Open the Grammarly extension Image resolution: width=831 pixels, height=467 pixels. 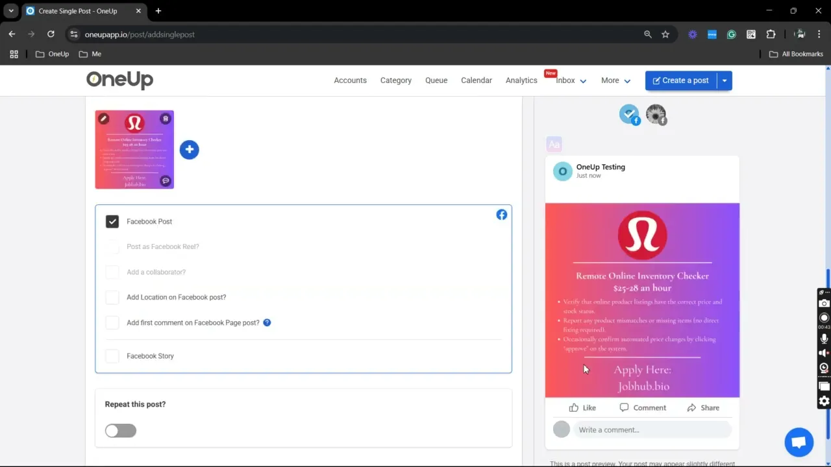point(732,34)
